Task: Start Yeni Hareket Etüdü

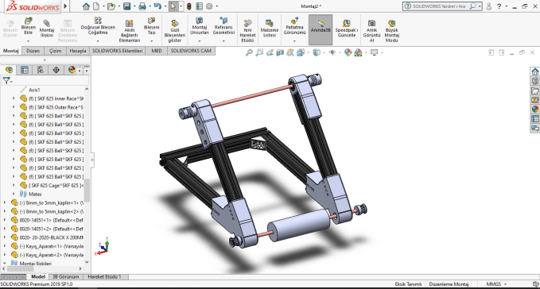Action: [247, 31]
